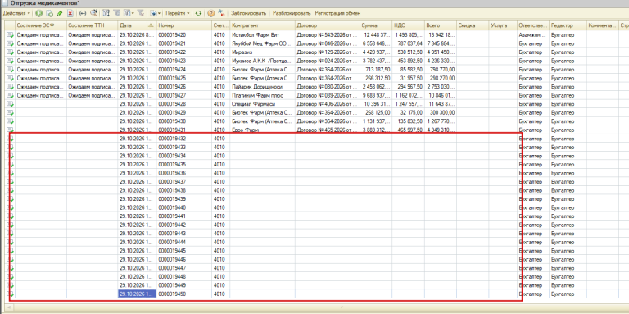The image size is (629, 314).
Task: Click the Find in list icon
Action: tap(93, 13)
